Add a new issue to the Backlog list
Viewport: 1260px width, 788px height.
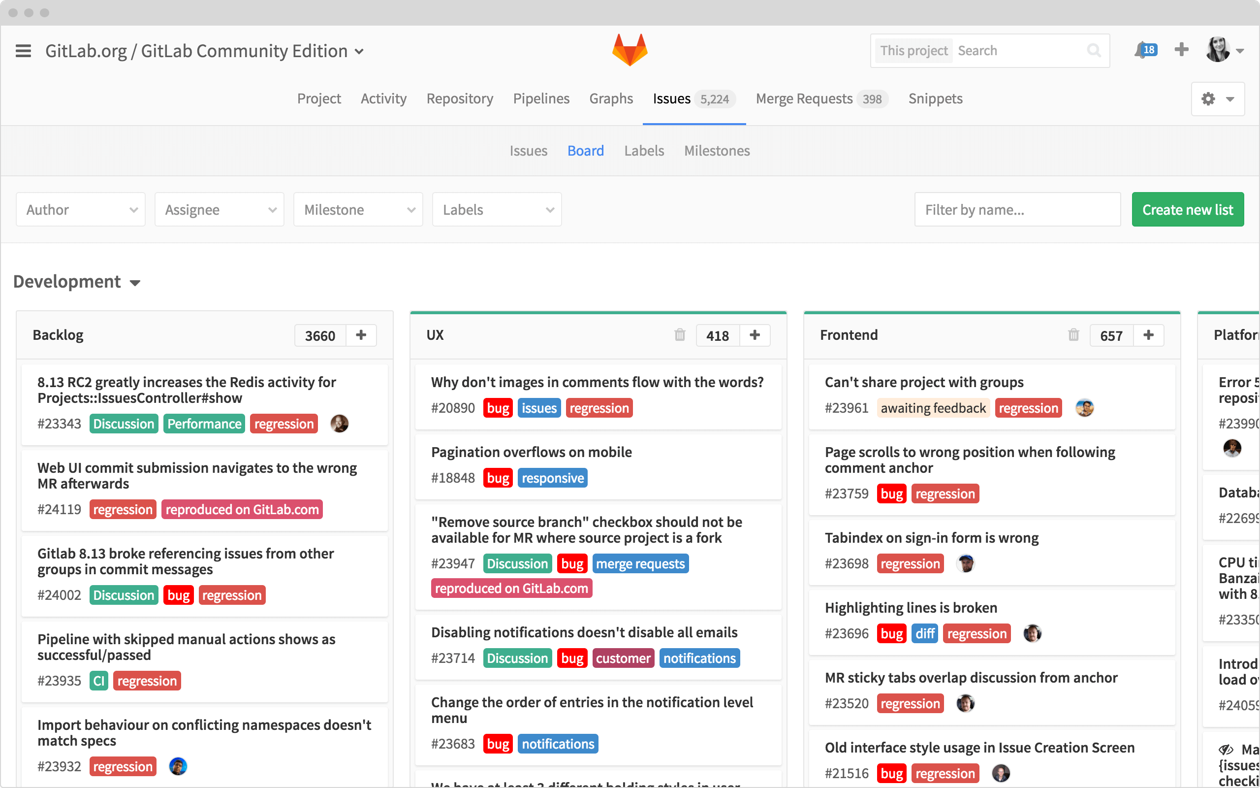pyautogui.click(x=361, y=335)
